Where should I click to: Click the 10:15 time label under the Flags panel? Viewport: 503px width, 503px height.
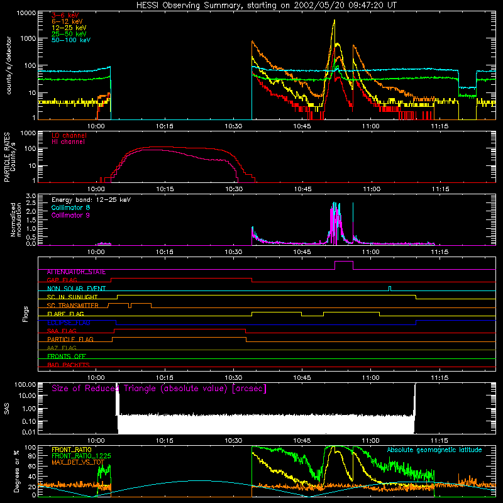tap(165, 378)
